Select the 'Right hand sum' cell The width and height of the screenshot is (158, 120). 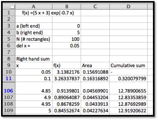coord(34,59)
